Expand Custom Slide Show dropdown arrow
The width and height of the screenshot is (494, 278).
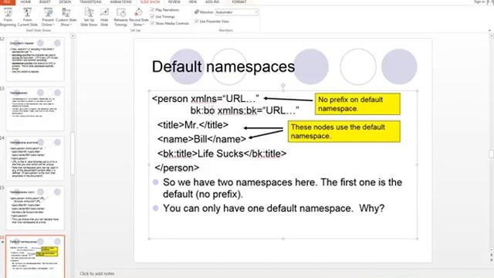tap(71, 25)
